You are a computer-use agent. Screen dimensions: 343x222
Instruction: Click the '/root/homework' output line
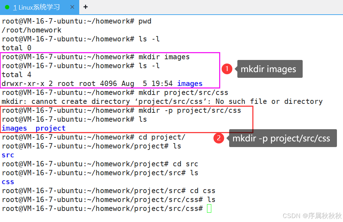tap(31, 30)
